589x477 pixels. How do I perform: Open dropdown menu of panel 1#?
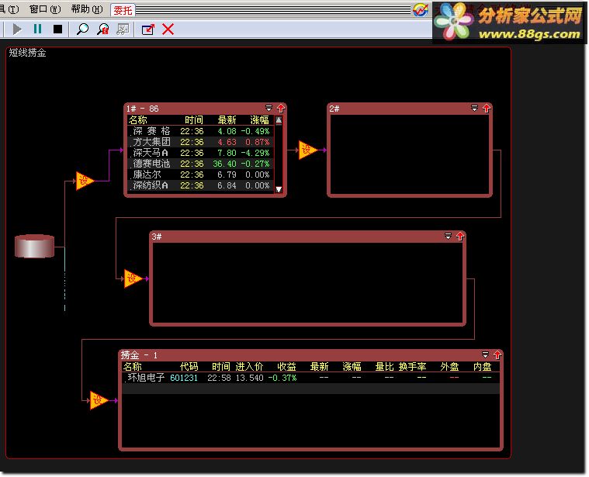pyautogui.click(x=269, y=108)
